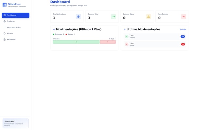Screen dimensions: 208x130
Task: Click the venda label under calota
Action: [132, 45]
